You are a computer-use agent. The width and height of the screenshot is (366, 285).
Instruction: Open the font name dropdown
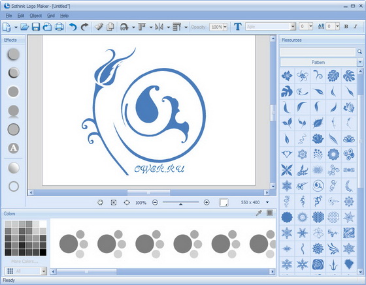(x=293, y=27)
